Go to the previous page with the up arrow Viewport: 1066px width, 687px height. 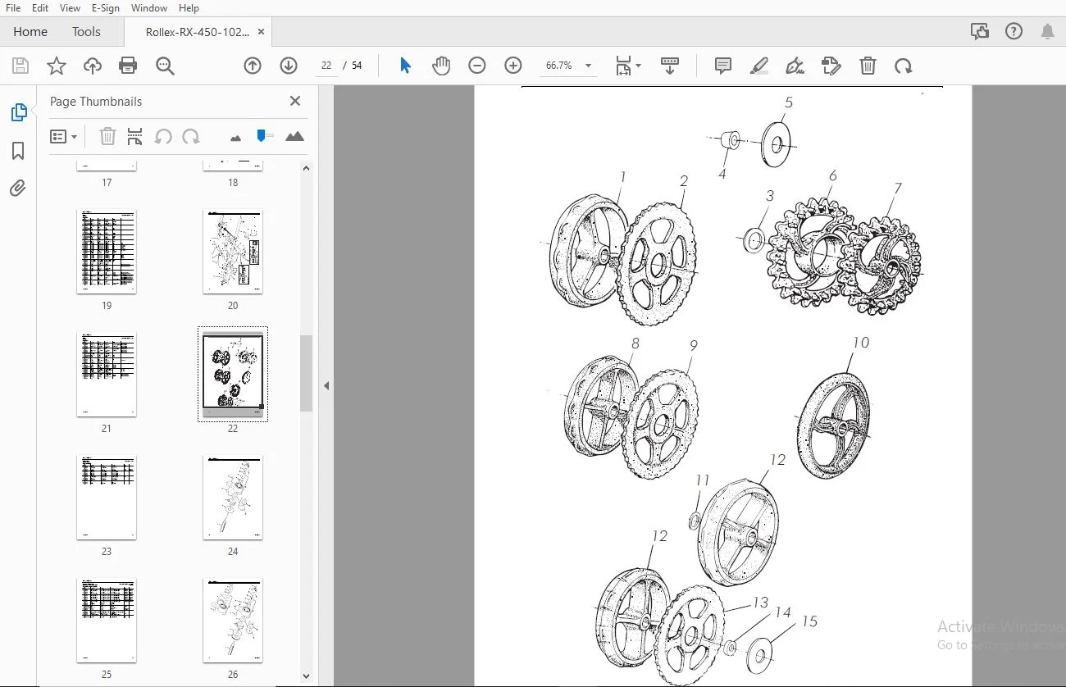pos(253,66)
